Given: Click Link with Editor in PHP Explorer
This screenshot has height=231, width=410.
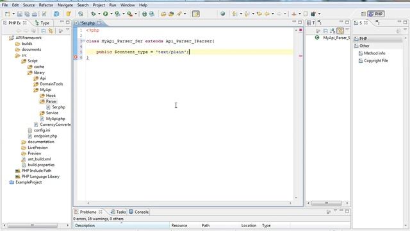Looking at the screenshot, I should (x=51, y=31).
